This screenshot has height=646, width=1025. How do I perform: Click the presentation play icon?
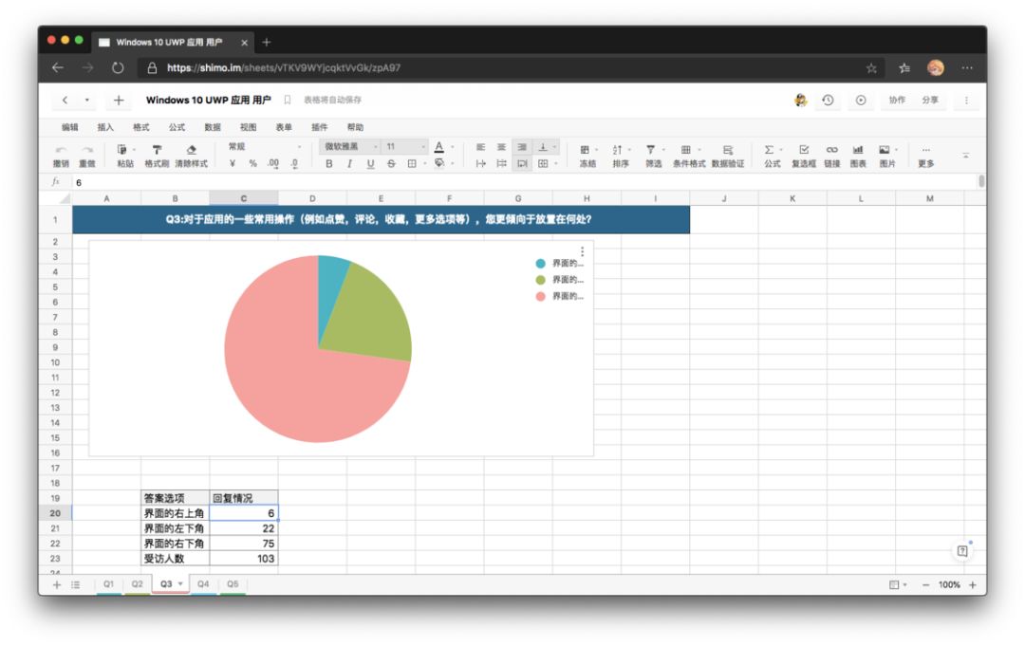(x=861, y=100)
